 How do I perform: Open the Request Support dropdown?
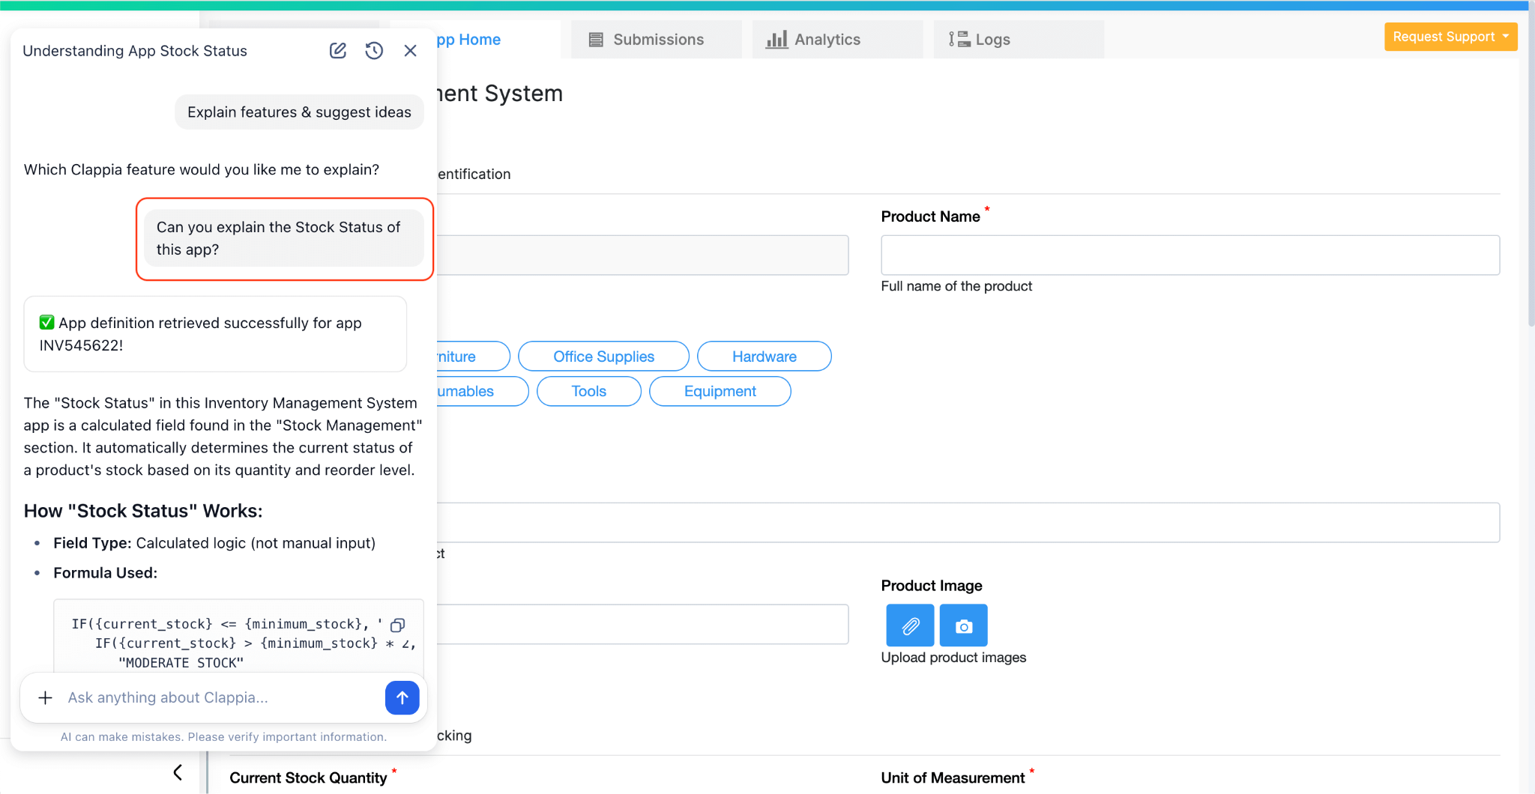(x=1450, y=36)
